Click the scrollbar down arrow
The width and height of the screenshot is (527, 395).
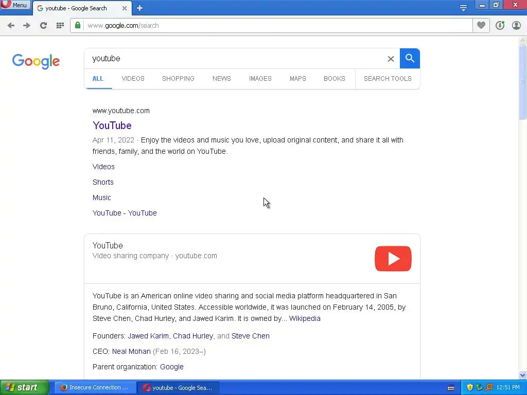[x=523, y=375]
